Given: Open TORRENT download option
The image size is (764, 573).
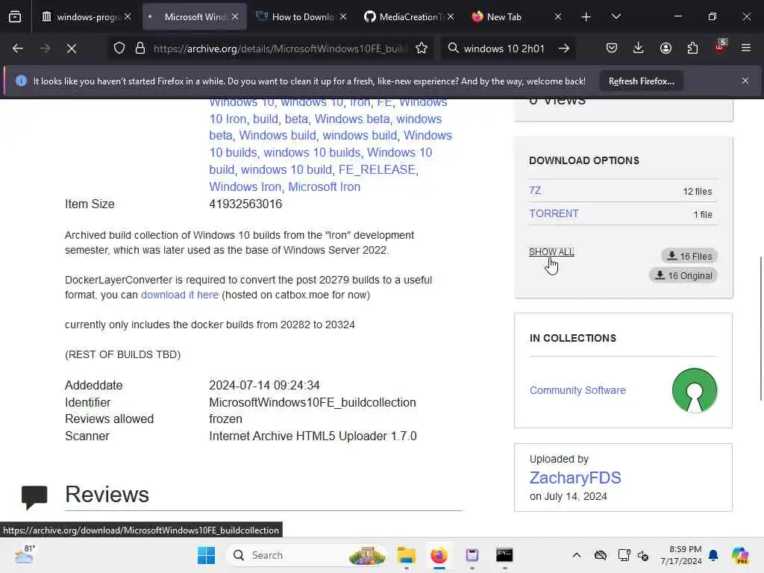Looking at the screenshot, I should (x=554, y=213).
